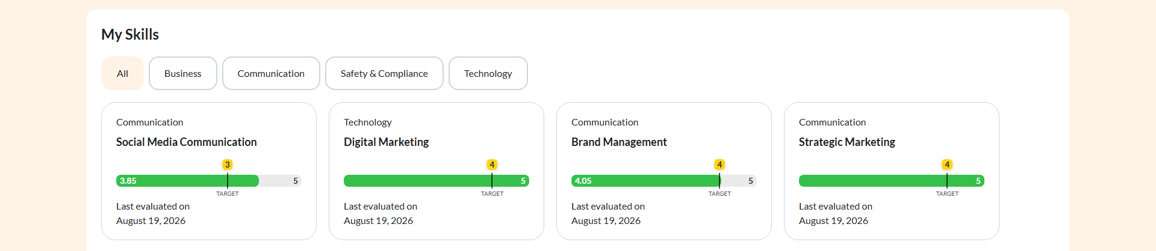Open the Brand Management skill card
1156x251 pixels.
[664, 171]
